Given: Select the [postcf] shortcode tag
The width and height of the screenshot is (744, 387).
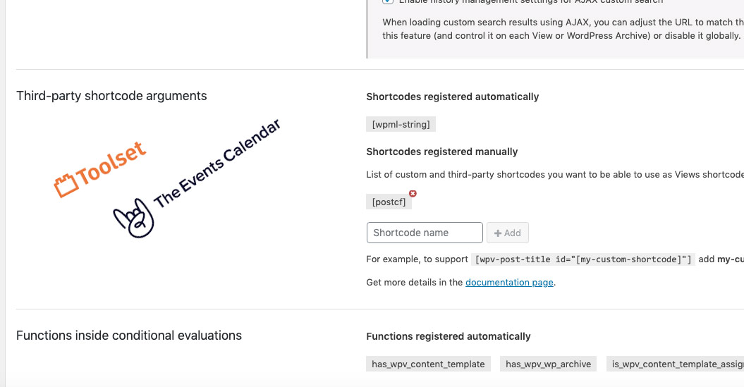Looking at the screenshot, I should (389, 202).
